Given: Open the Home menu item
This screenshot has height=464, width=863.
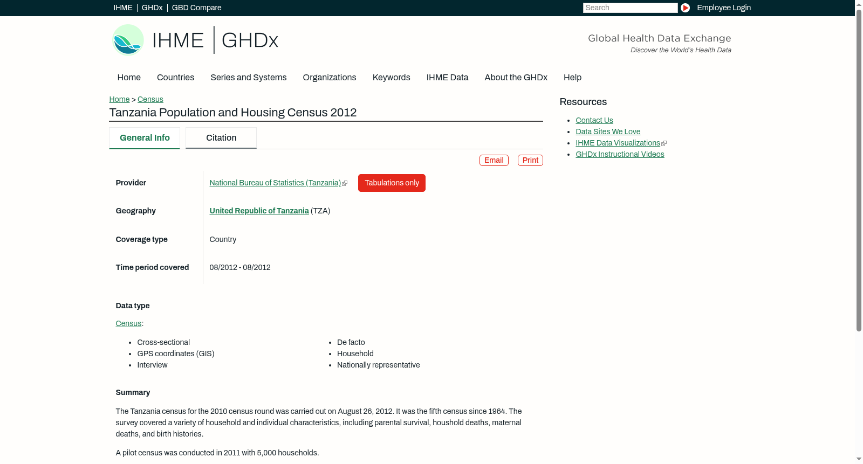Looking at the screenshot, I should [129, 77].
